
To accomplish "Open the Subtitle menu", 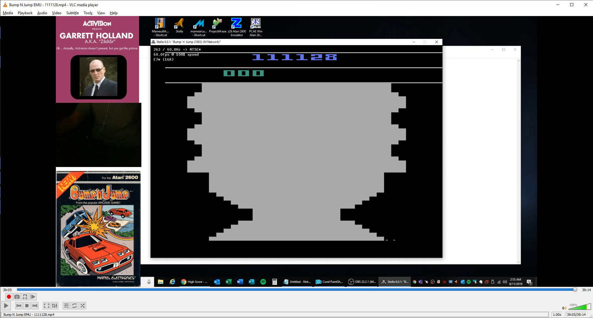I will coord(72,13).
